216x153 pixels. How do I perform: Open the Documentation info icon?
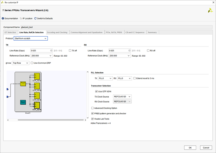tap(3, 18)
